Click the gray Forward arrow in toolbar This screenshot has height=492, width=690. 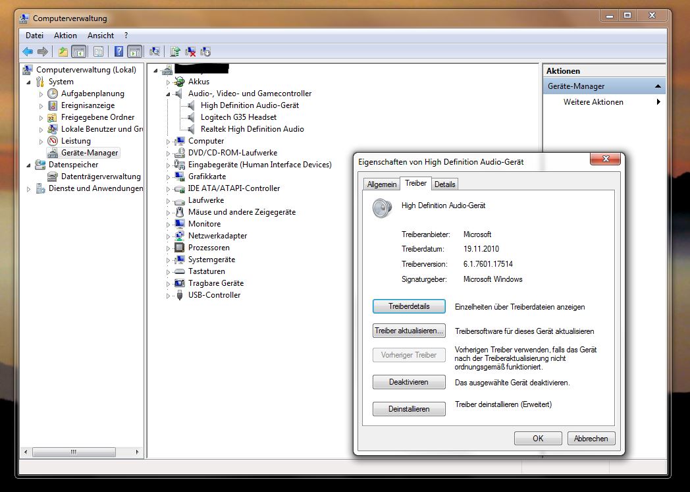43,52
